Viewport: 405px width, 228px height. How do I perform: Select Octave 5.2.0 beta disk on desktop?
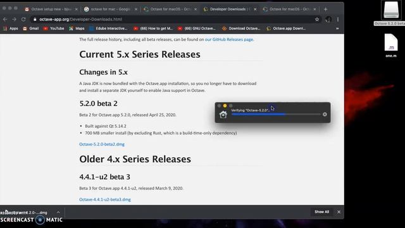(x=391, y=13)
